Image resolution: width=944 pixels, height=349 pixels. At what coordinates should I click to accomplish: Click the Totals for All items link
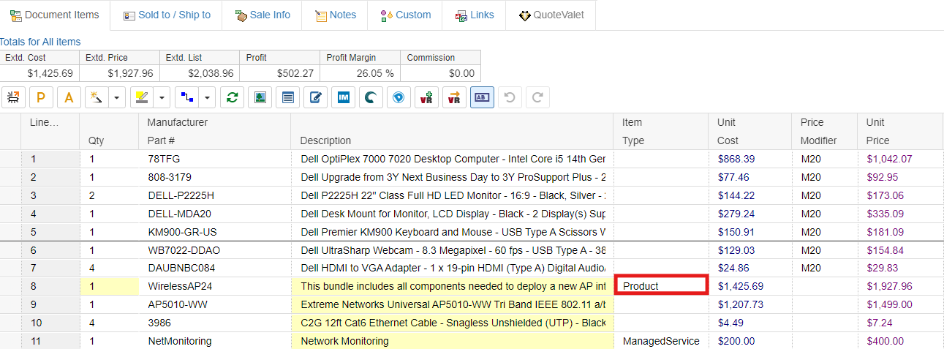(40, 42)
